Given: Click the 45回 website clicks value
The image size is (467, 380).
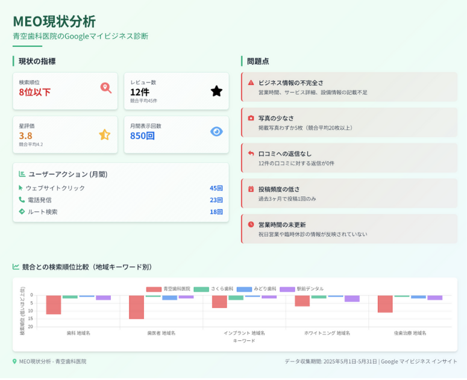Looking at the screenshot, I should point(216,188).
